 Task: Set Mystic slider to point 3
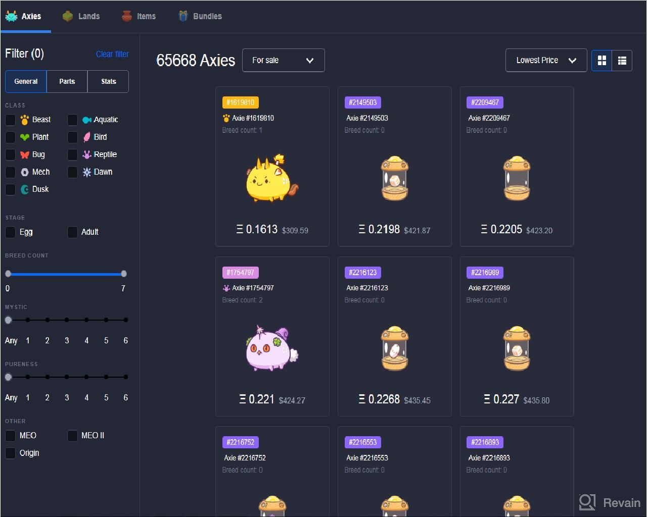tap(67, 320)
